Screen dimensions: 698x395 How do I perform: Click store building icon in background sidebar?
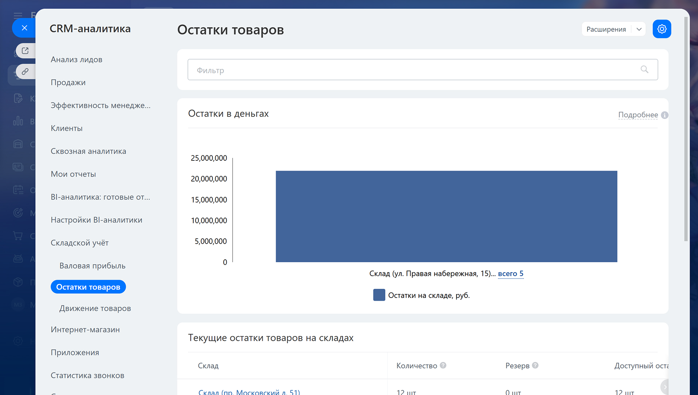[18, 144]
